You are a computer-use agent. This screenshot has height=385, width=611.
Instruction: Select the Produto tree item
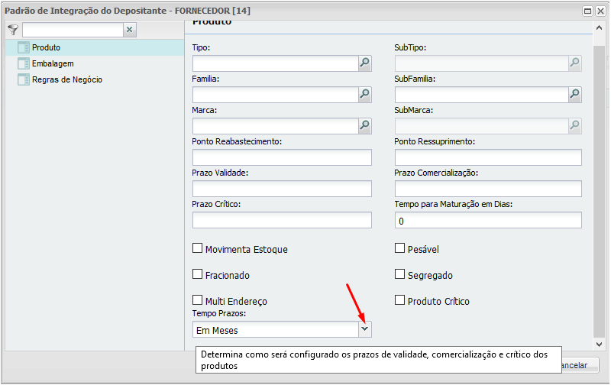46,47
